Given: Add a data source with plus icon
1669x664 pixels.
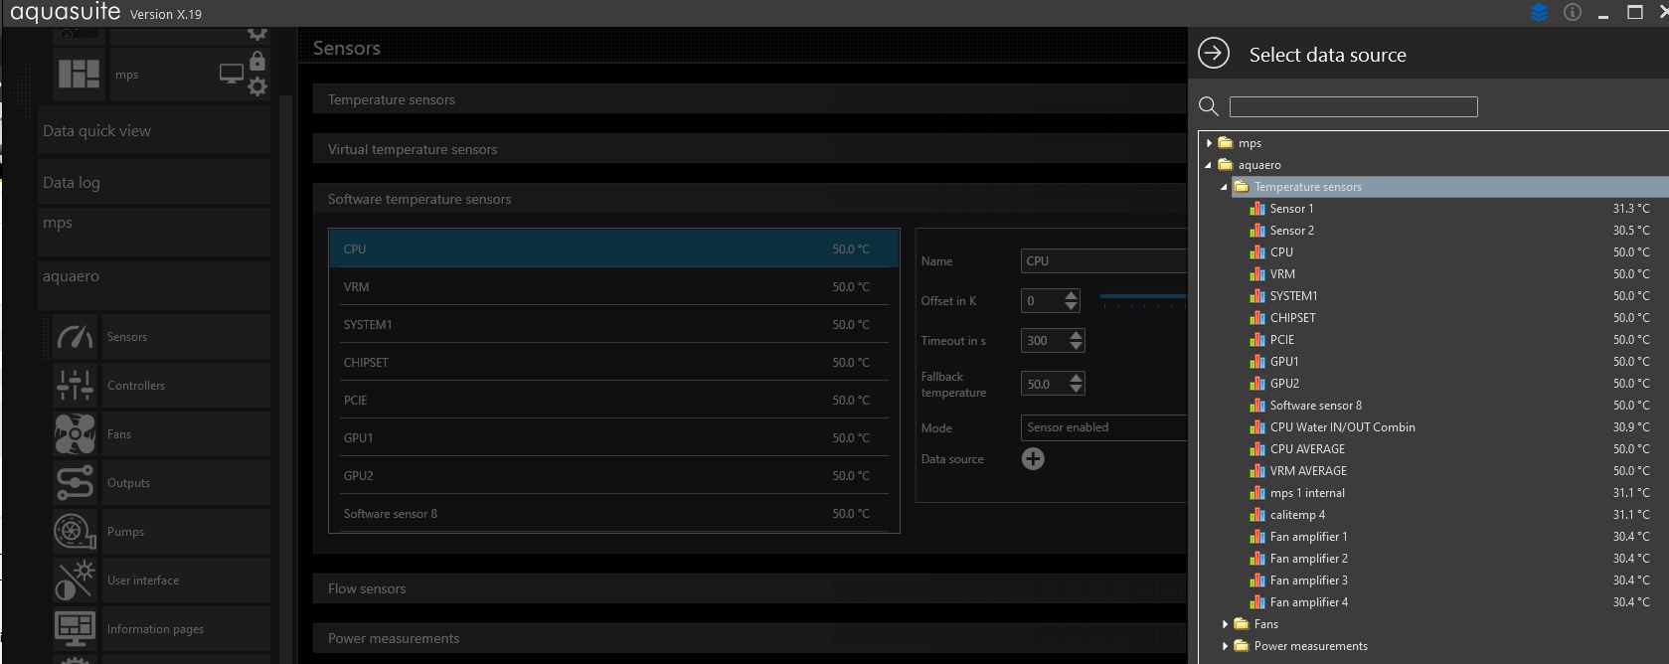Looking at the screenshot, I should point(1033,458).
